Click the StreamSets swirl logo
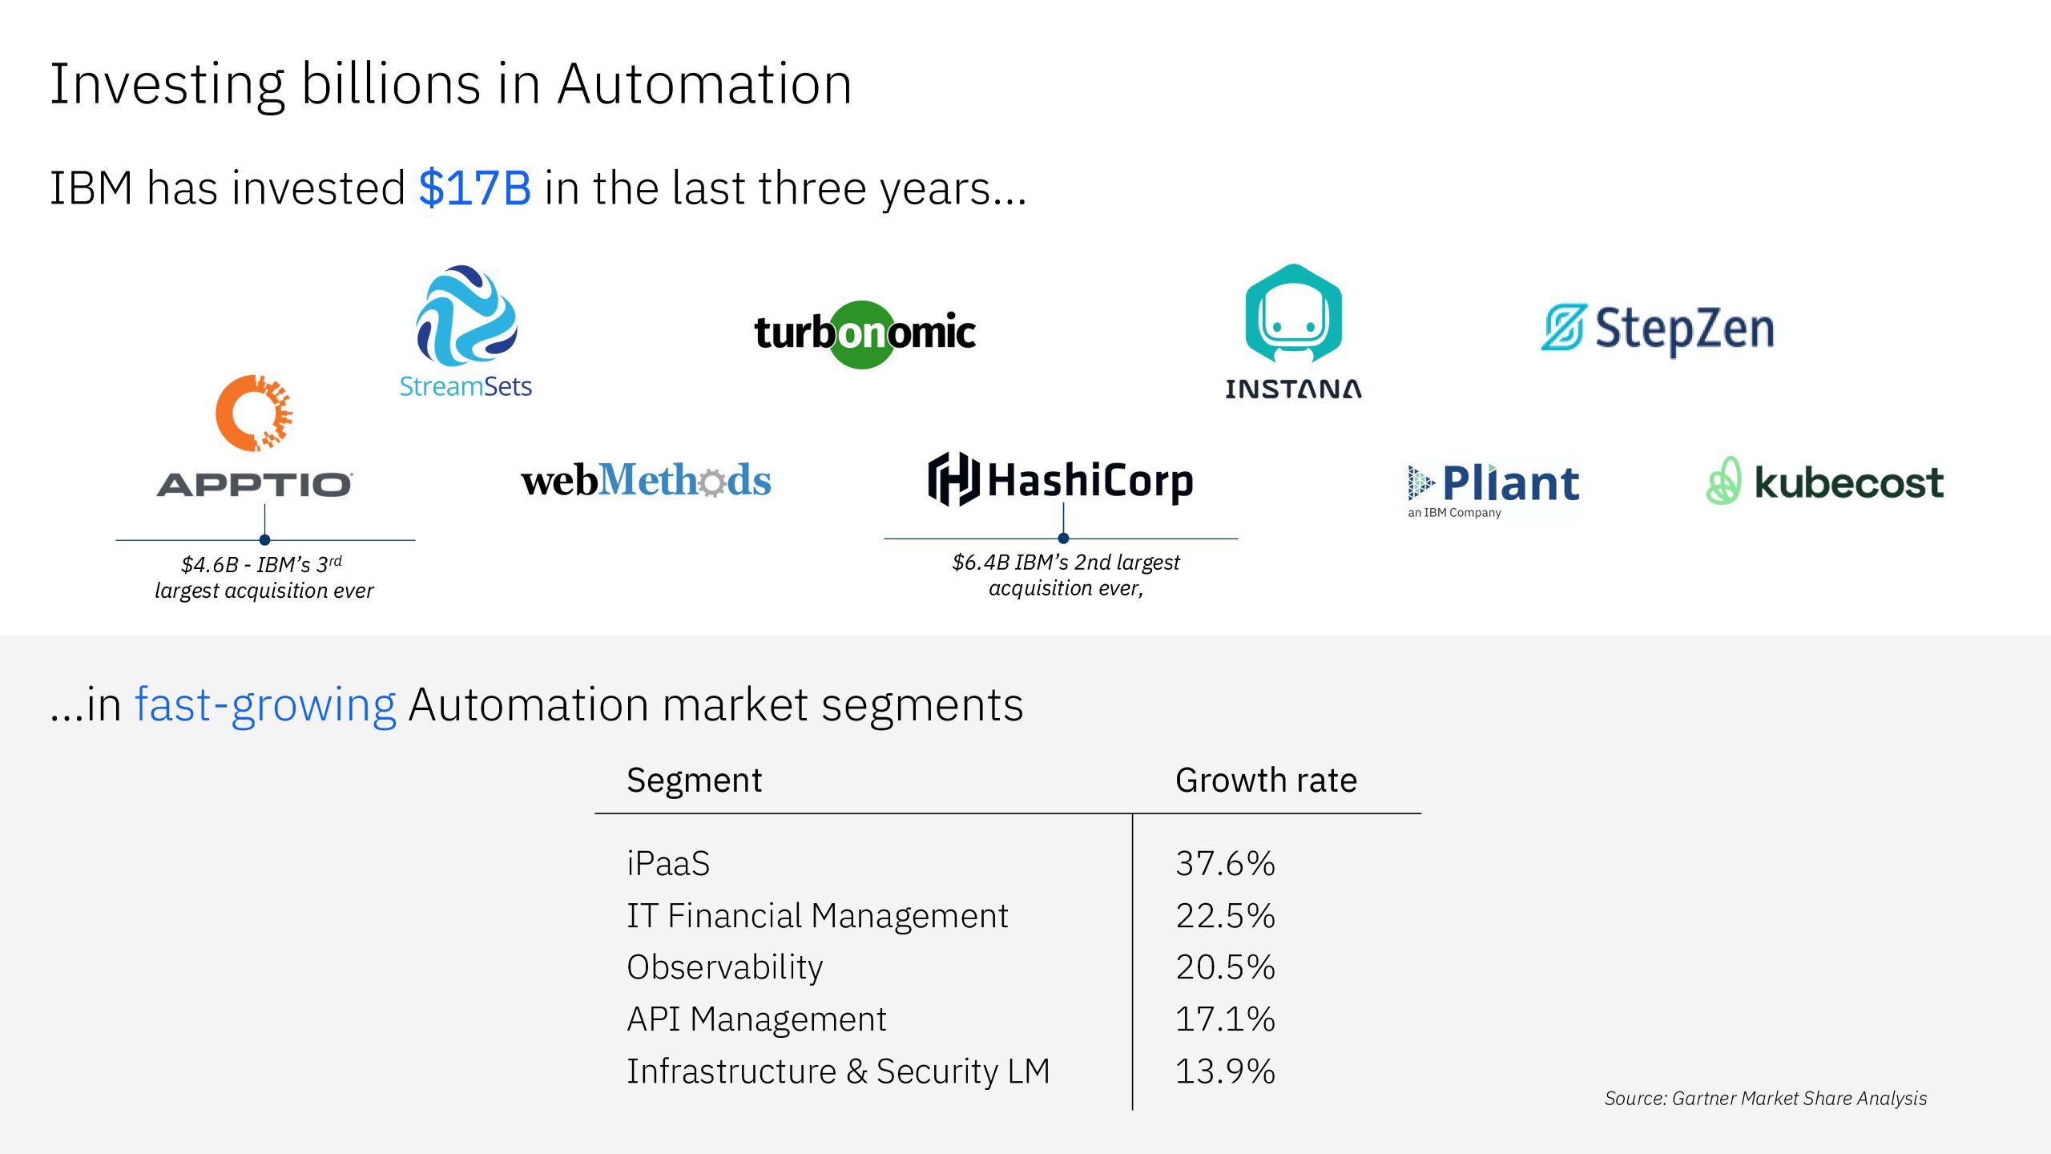Image resolution: width=2051 pixels, height=1154 pixels. 466,316
